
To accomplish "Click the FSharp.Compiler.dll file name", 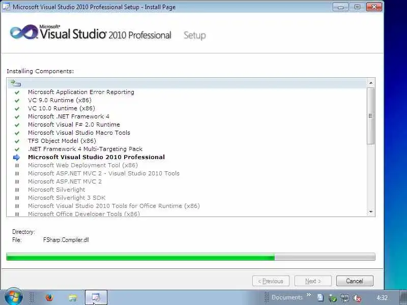I will pyautogui.click(x=66, y=240).
